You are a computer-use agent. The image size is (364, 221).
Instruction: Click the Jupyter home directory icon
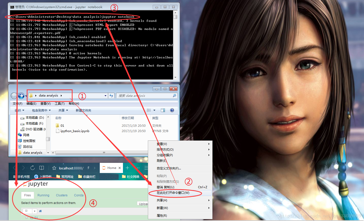click(40, 211)
